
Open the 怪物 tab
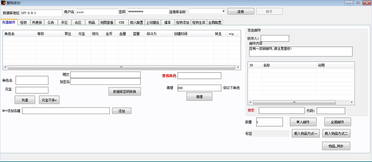coord(23,23)
